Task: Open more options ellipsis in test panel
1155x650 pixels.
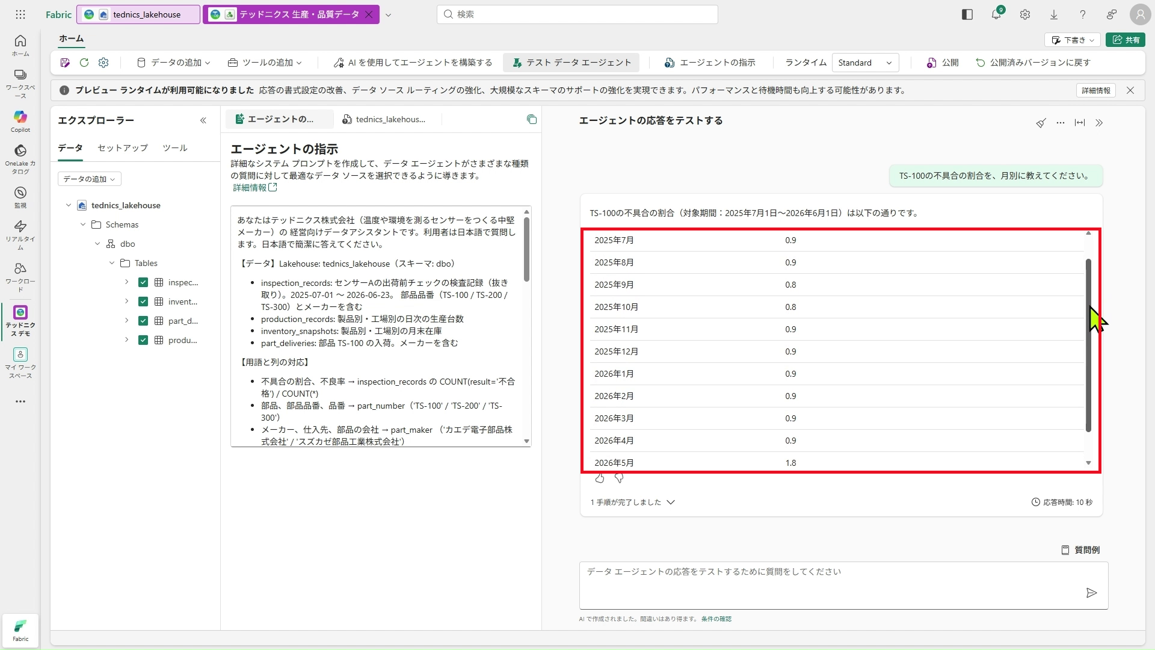Action: coord(1061,123)
